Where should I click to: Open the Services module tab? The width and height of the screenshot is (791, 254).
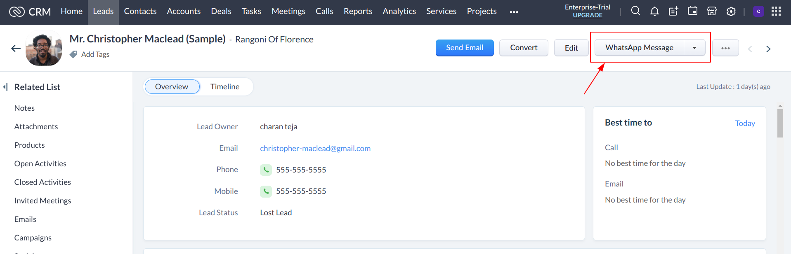[x=441, y=12]
